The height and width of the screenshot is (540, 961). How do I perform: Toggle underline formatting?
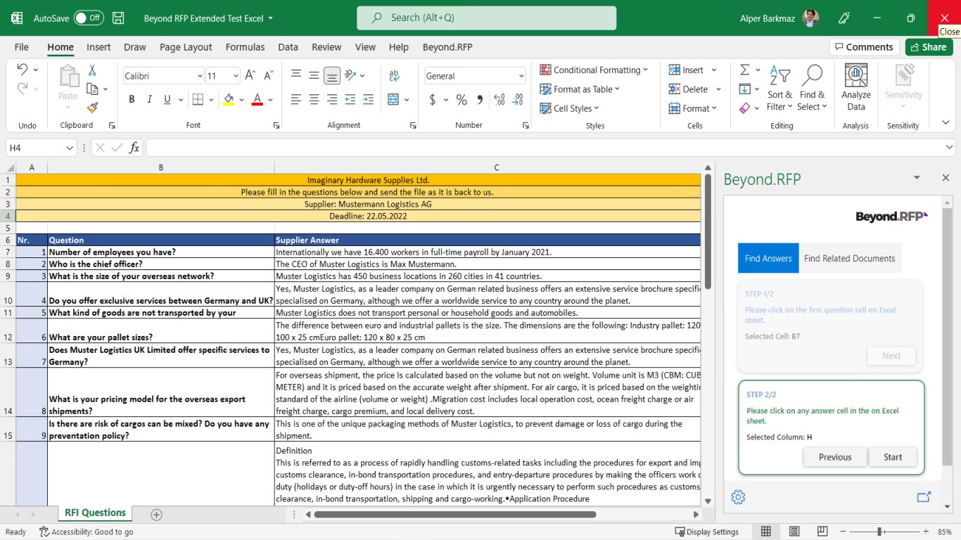[167, 99]
